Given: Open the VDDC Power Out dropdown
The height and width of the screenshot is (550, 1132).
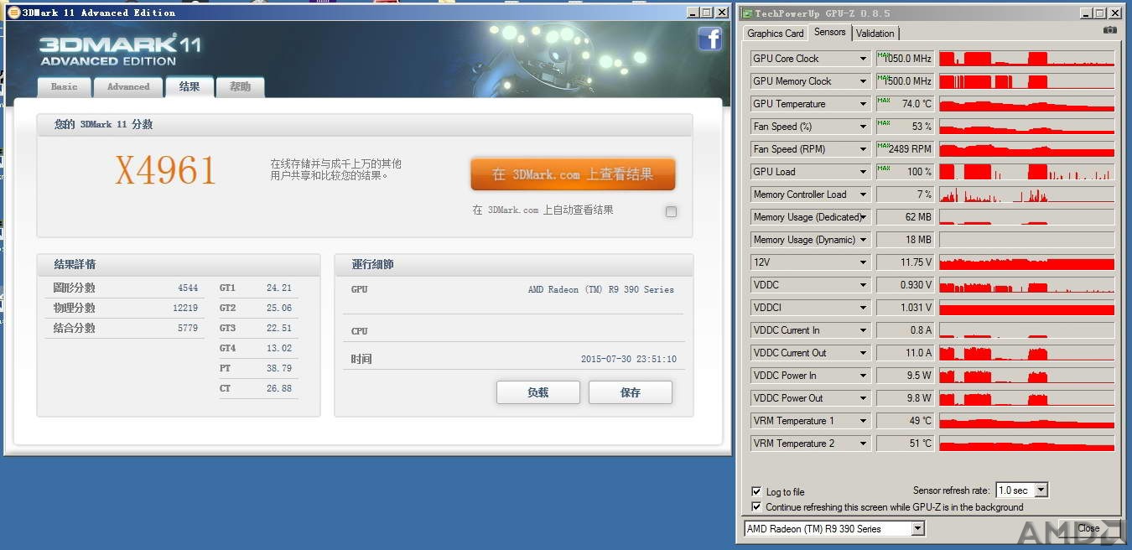Looking at the screenshot, I should point(863,398).
